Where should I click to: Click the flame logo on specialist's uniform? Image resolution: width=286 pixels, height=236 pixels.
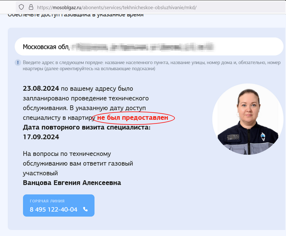(263, 137)
